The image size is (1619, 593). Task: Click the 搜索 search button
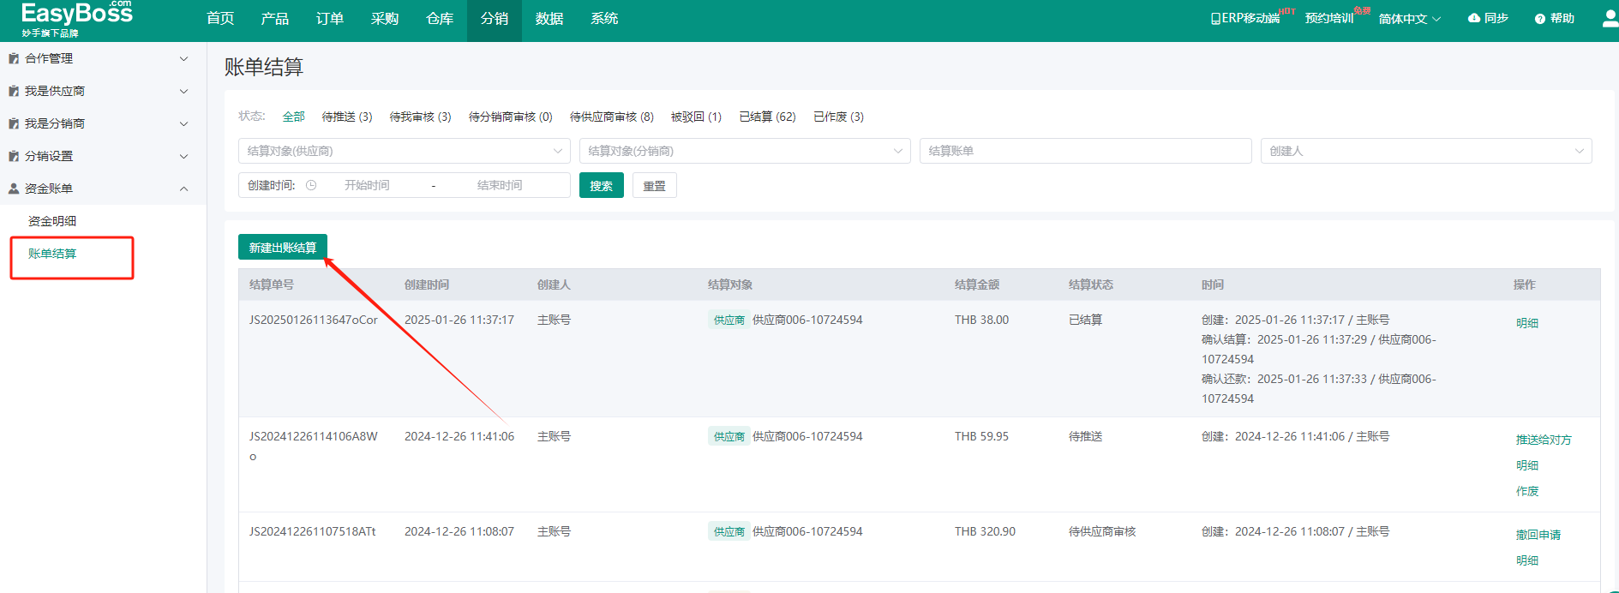point(601,186)
